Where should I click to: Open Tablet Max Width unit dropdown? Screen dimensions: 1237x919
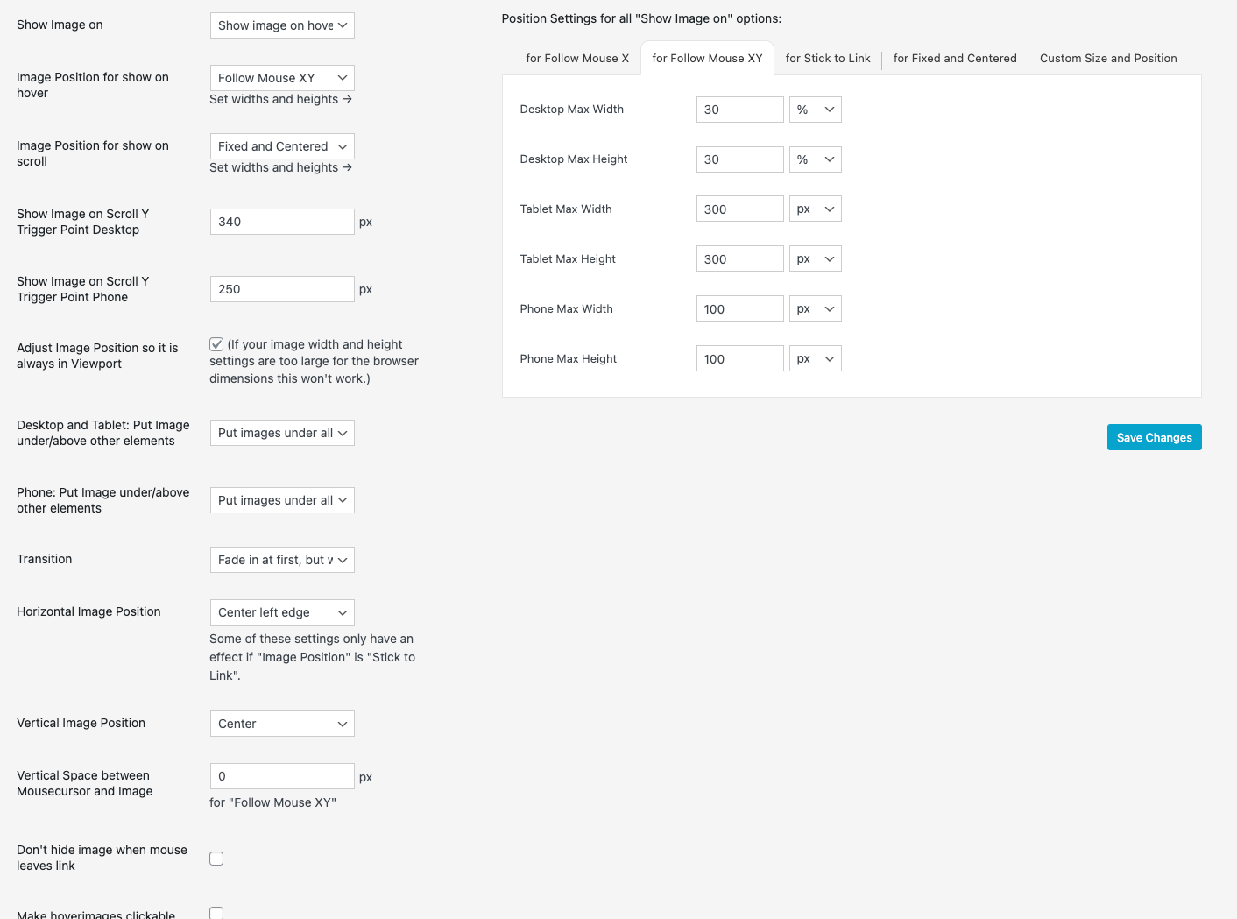tap(815, 209)
